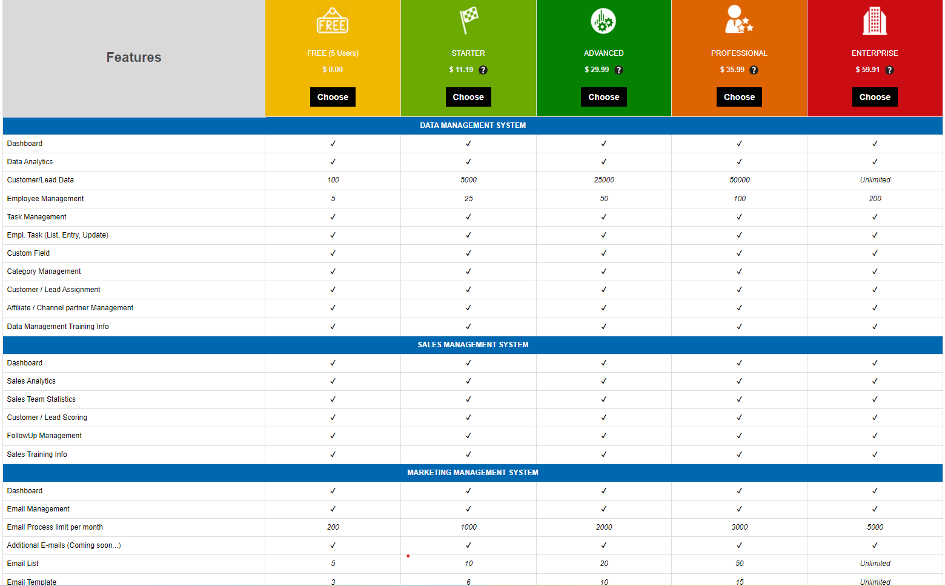Select the Task Management row label
Screen dimensions: 945x586
[x=36, y=217]
